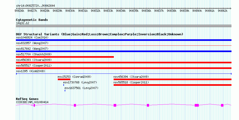Click the red loss bar under nsv517700

[65, 57]
